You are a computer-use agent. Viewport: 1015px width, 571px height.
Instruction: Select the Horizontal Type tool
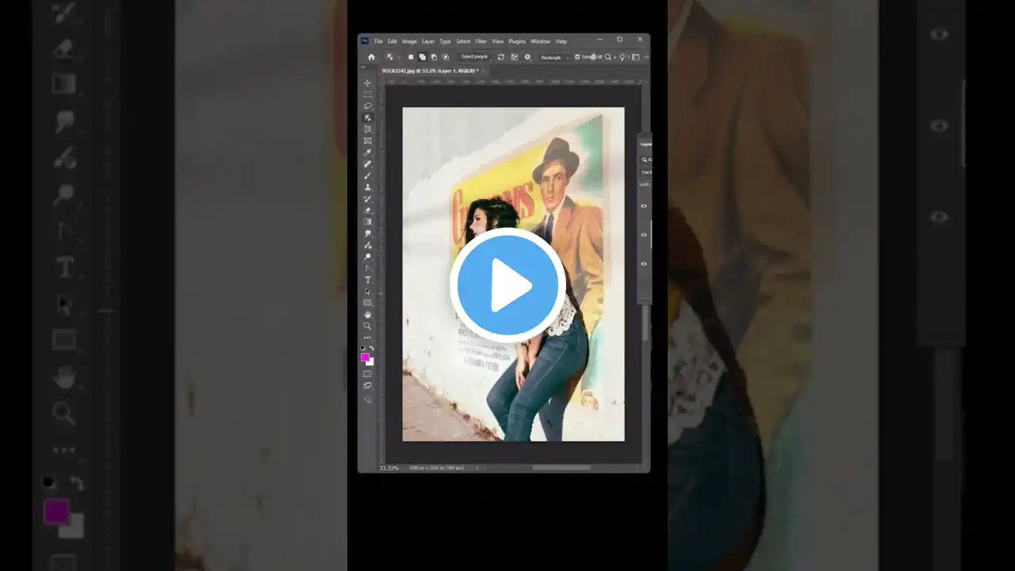click(x=367, y=279)
